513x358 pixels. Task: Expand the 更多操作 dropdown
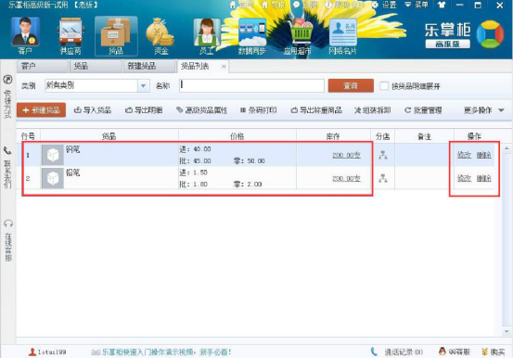coord(484,110)
